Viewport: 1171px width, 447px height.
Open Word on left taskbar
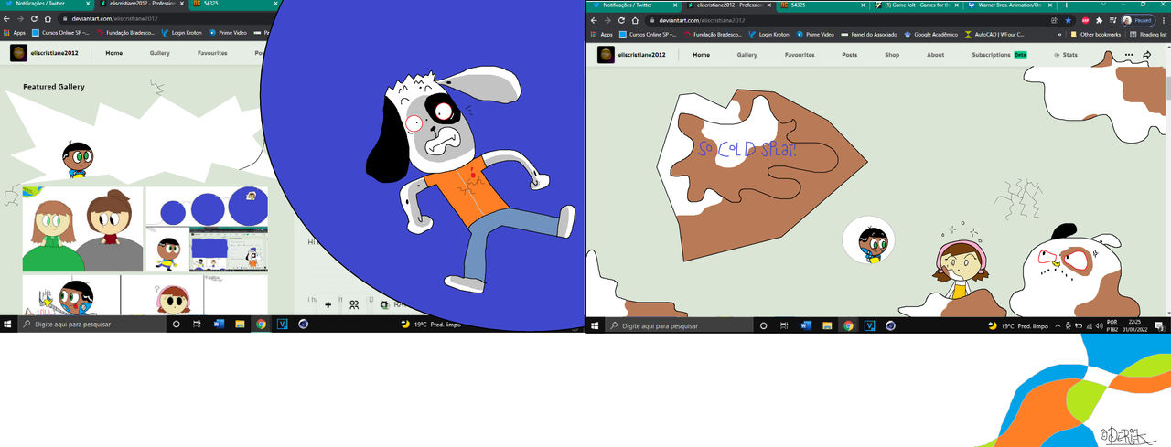219,324
